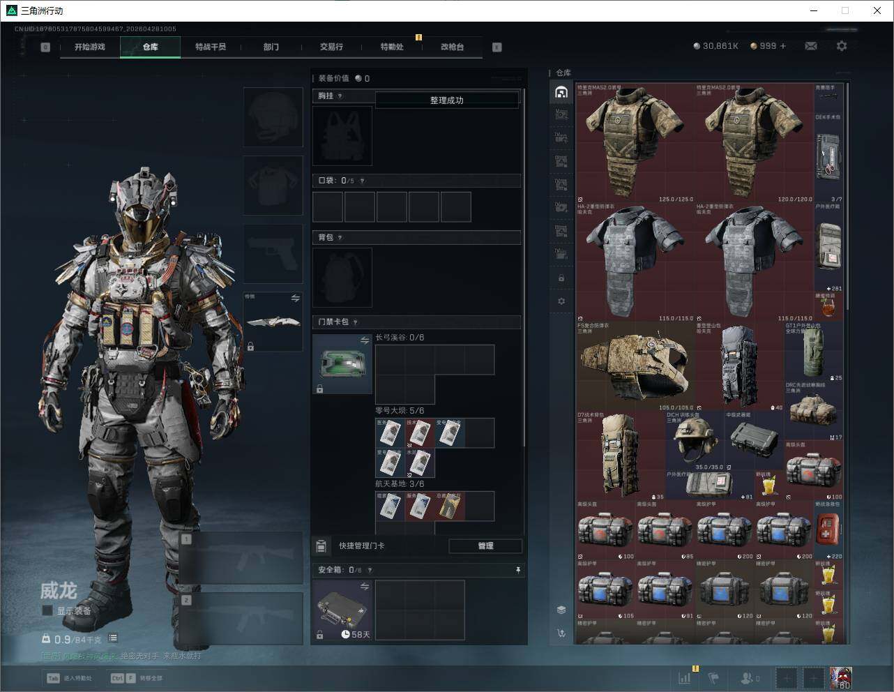Click the swap arrows on the keycard case
This screenshot has height=692, width=894.
click(x=364, y=340)
